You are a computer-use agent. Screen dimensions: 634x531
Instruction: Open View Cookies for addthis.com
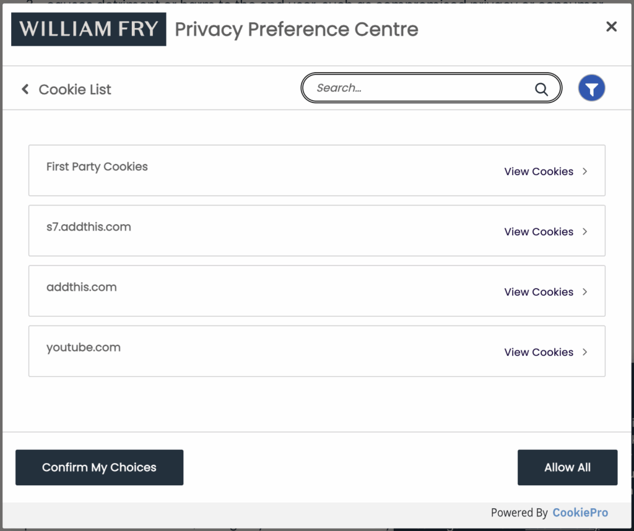tap(539, 291)
